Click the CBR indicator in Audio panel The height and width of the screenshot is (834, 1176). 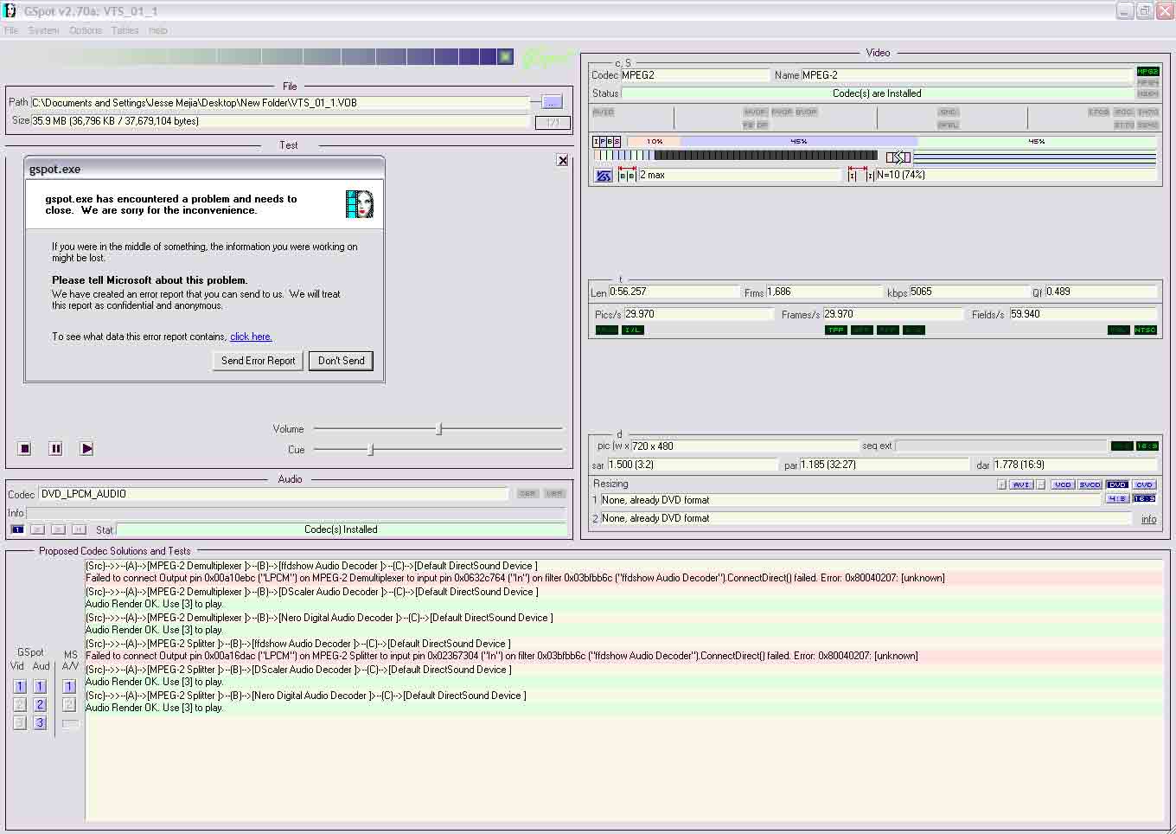click(x=527, y=494)
